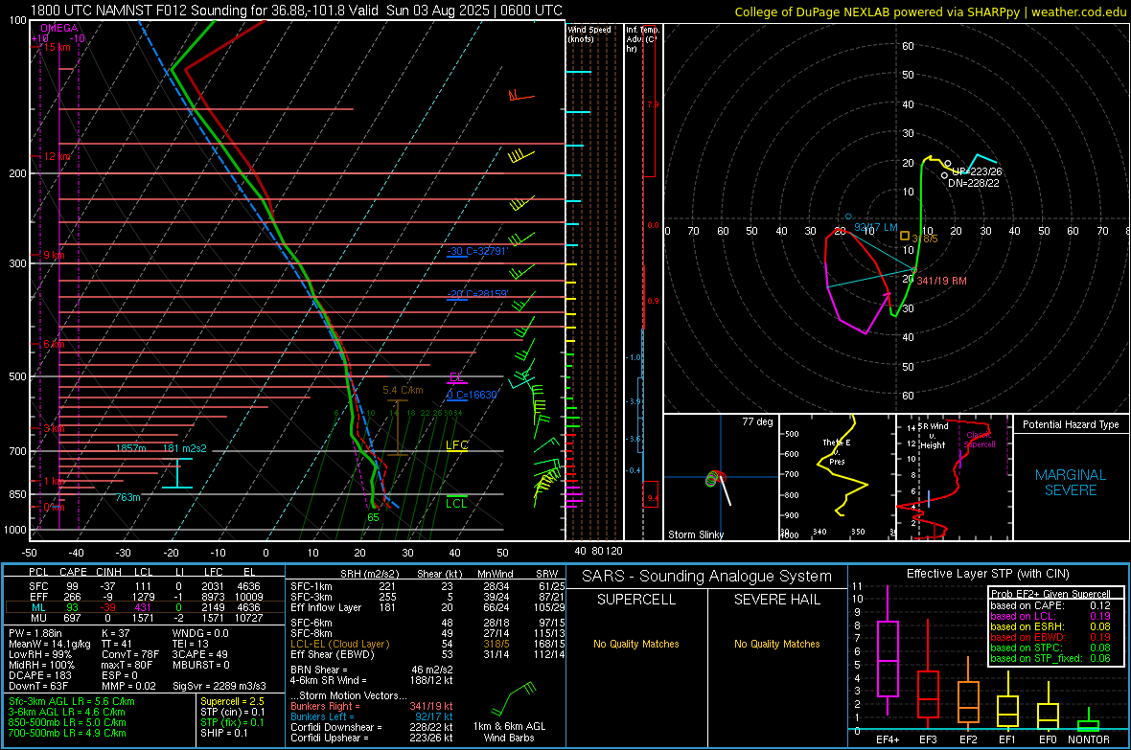The image size is (1131, 750).
Task: Click the DCAPE = 183 value
Action: 40,675
